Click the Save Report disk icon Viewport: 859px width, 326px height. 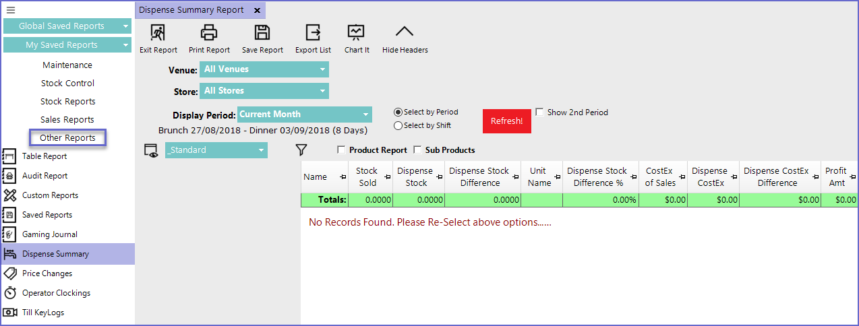coord(262,33)
